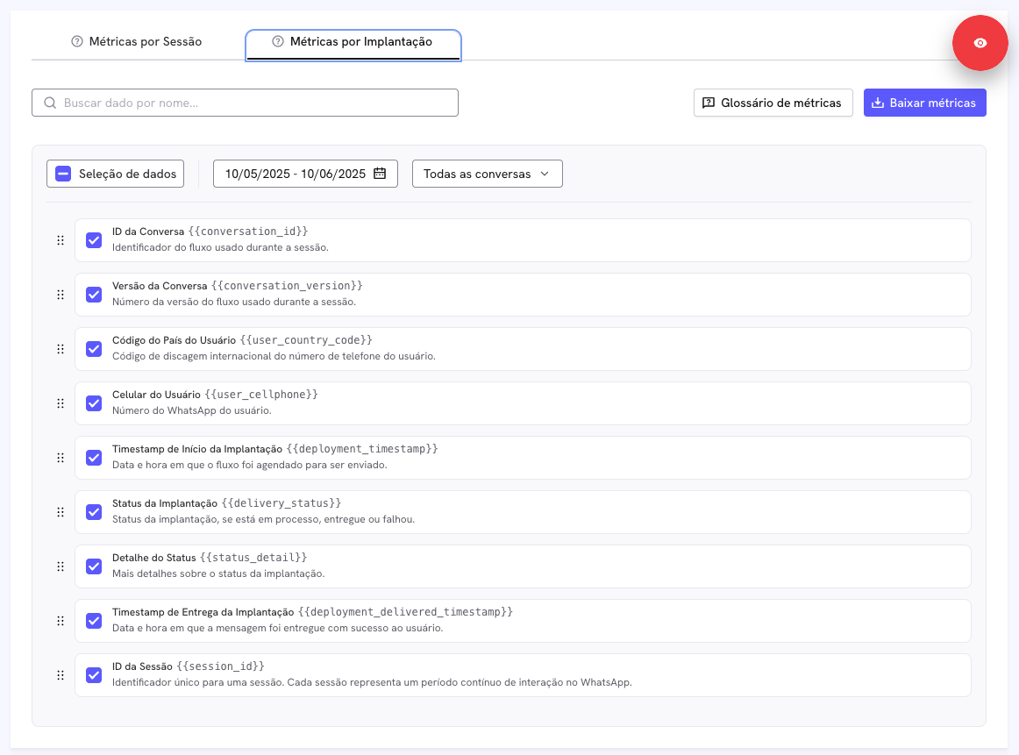The image size is (1019, 755).
Task: Open the Todas as conversas dropdown
Action: coord(487,173)
